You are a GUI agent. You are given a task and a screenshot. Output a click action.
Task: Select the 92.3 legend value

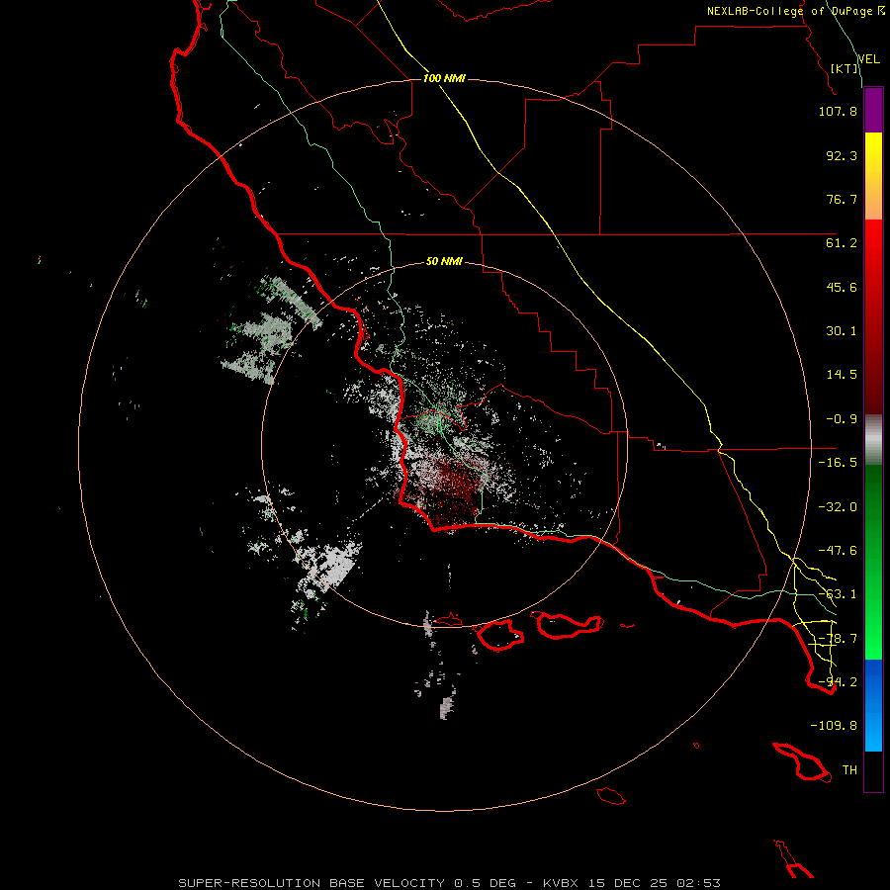click(842, 155)
